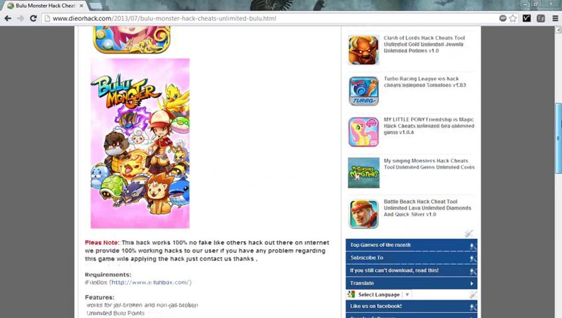The height and width of the screenshot is (318, 562).
Task: Close the Bulu Monster Hack tab
Action: coord(81,6)
